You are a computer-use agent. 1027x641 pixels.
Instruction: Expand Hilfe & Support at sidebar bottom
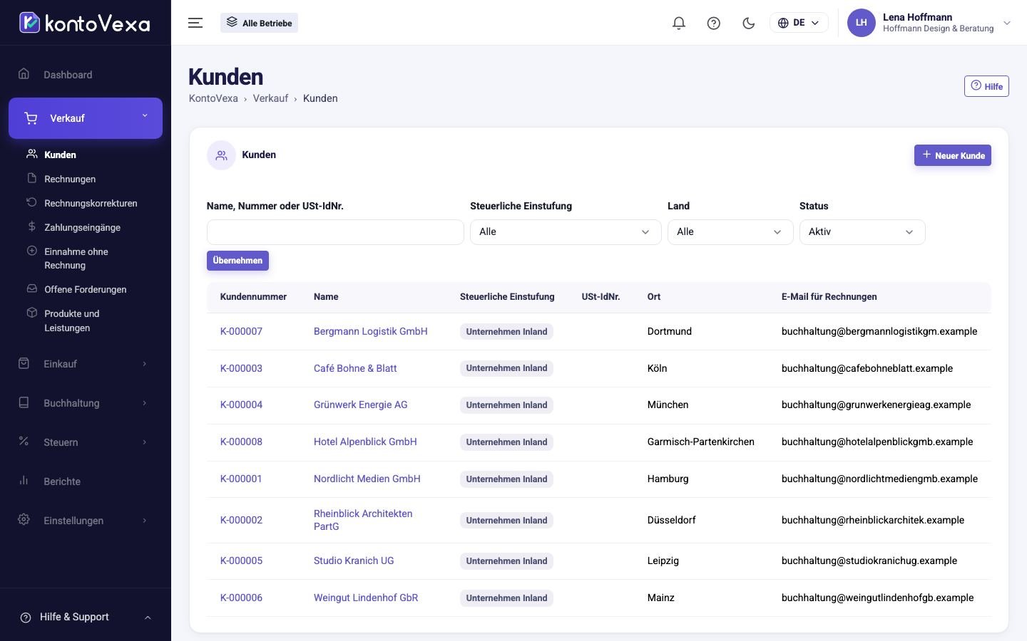(86, 617)
